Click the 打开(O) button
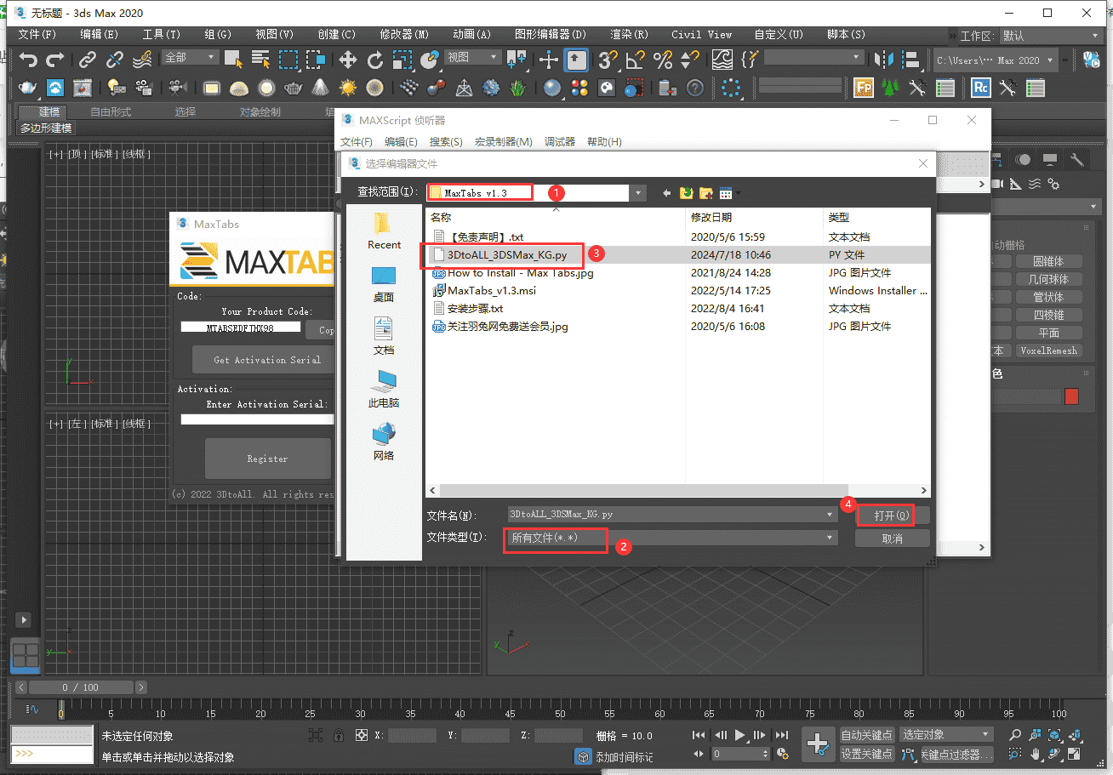 [892, 516]
